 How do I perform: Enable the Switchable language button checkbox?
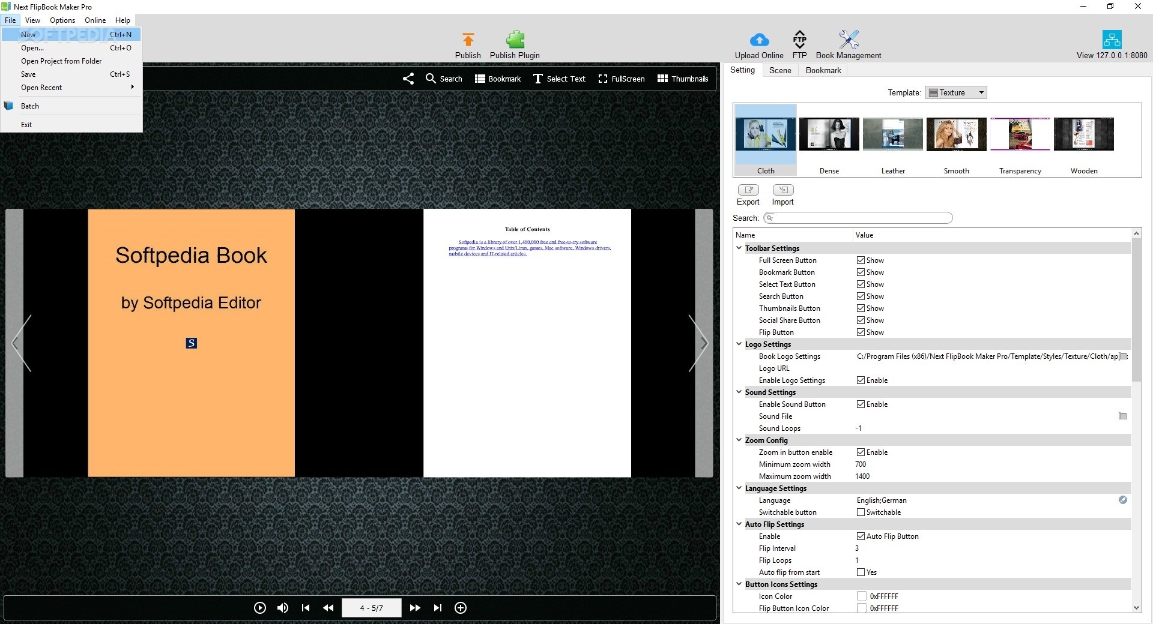point(861,512)
